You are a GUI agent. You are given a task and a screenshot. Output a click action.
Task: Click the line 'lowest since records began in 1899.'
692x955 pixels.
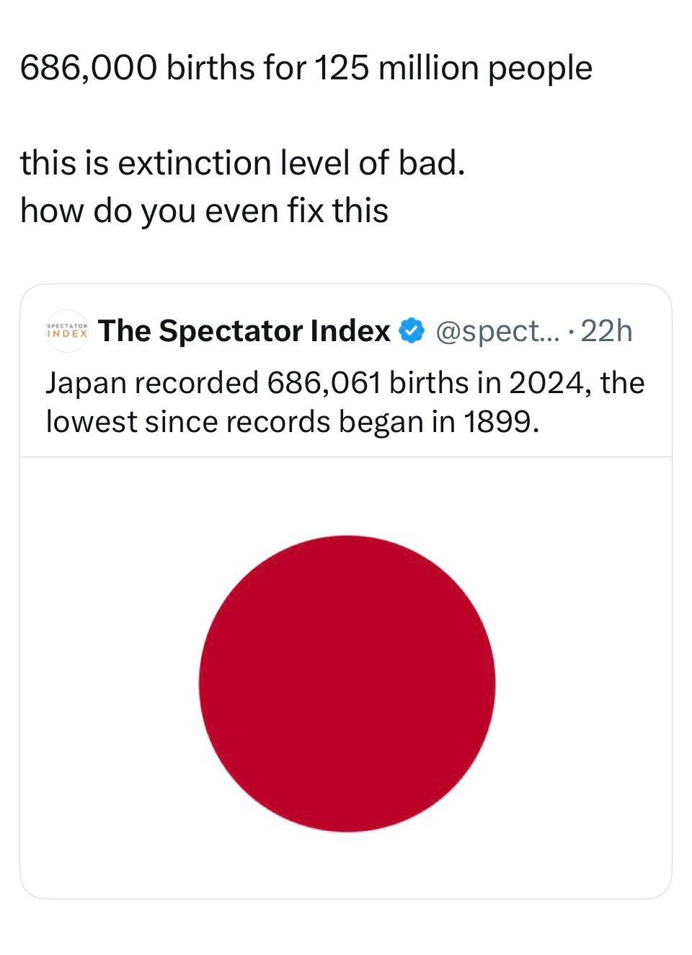293,422
